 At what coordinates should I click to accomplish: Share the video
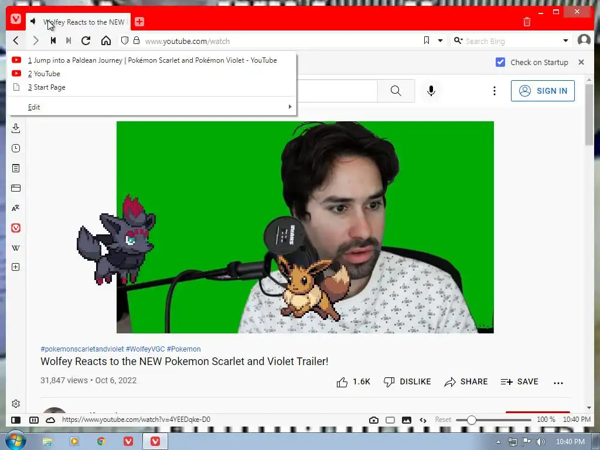click(466, 382)
